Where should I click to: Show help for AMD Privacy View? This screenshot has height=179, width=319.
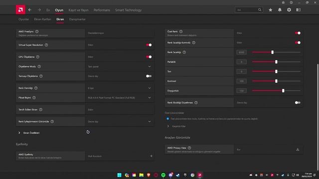pyautogui.click(x=189, y=148)
